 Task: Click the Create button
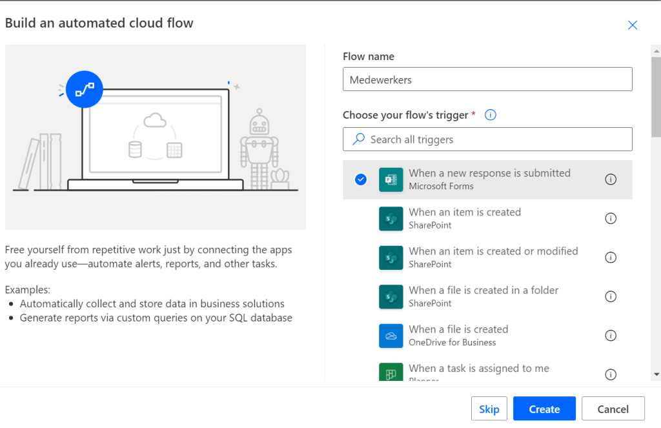[x=544, y=409]
